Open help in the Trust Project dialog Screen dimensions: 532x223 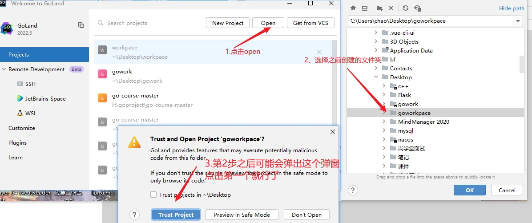[134, 215]
